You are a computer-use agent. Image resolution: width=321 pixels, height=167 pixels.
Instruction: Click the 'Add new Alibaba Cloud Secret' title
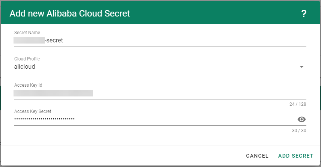coord(69,14)
